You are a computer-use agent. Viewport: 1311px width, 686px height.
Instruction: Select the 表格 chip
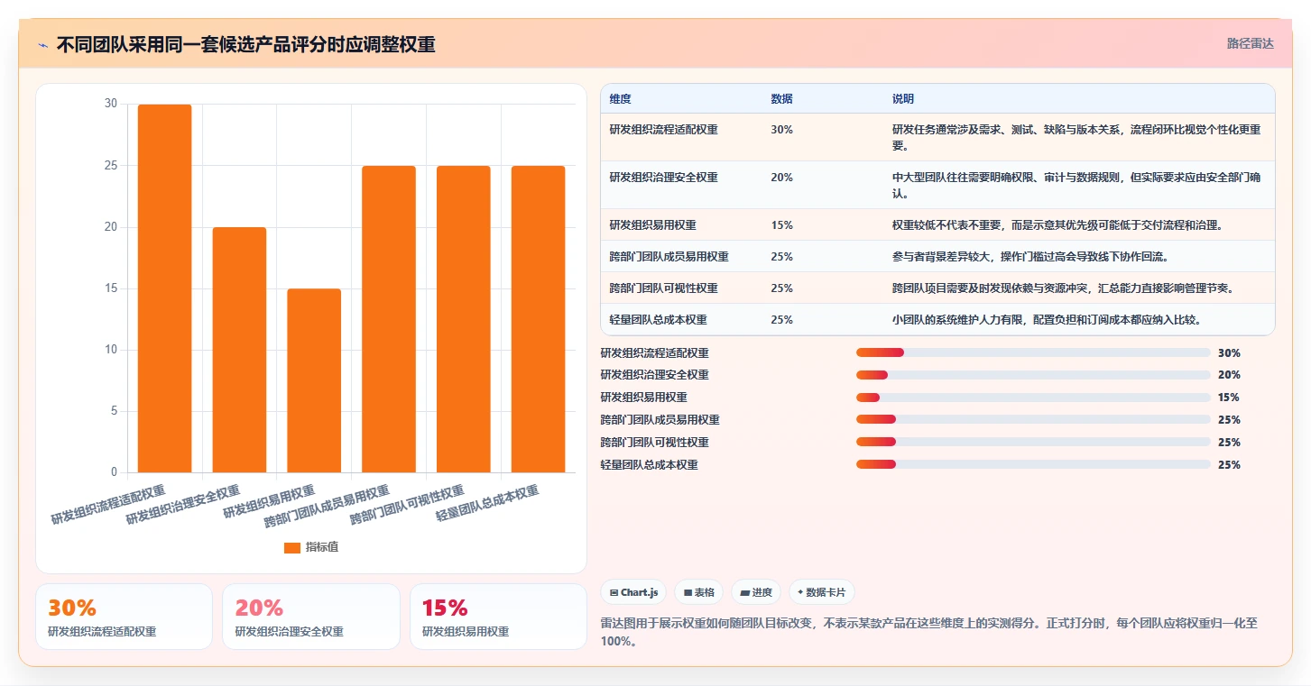(x=699, y=592)
